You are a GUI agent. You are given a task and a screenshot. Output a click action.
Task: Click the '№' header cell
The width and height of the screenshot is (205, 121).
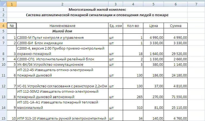[x=12, y=26]
